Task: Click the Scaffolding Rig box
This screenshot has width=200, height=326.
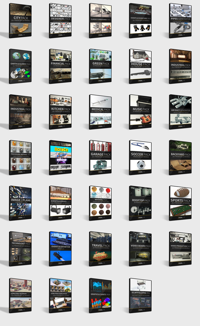Action: [x=140, y=295]
